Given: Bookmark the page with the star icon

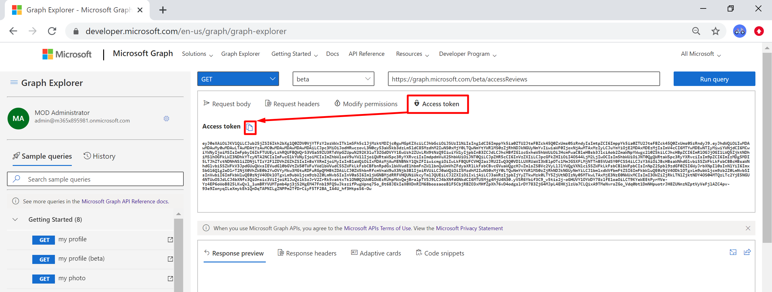Looking at the screenshot, I should point(715,31).
